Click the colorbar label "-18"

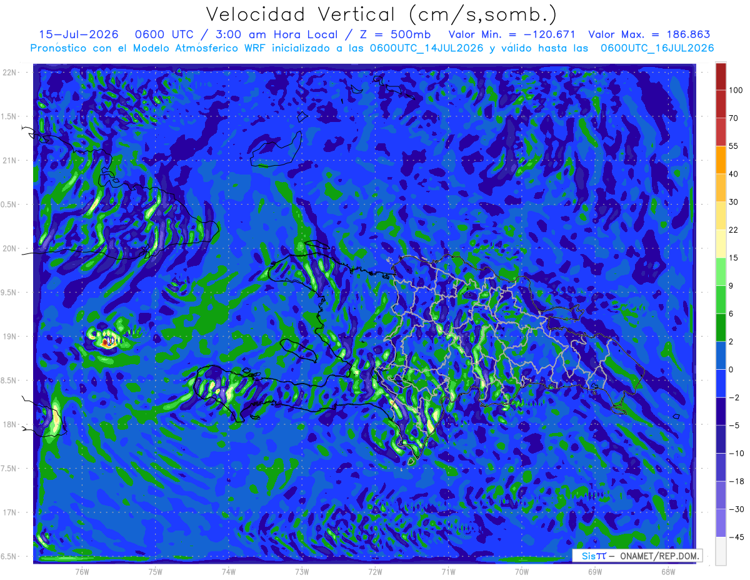coord(736,481)
